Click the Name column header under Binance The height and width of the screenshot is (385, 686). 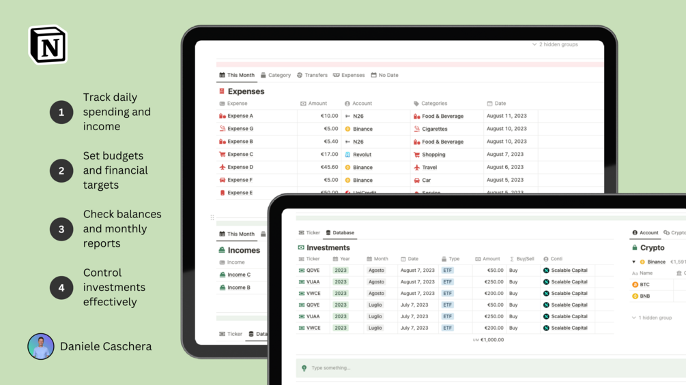(x=642, y=273)
